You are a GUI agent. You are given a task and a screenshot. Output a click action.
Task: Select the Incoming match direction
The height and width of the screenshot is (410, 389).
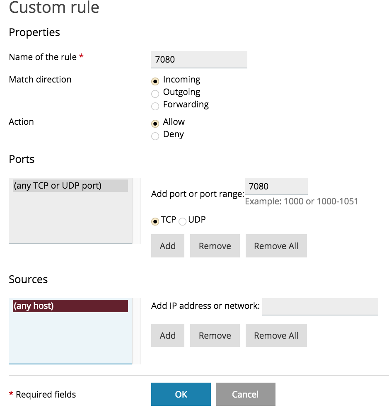coord(155,81)
